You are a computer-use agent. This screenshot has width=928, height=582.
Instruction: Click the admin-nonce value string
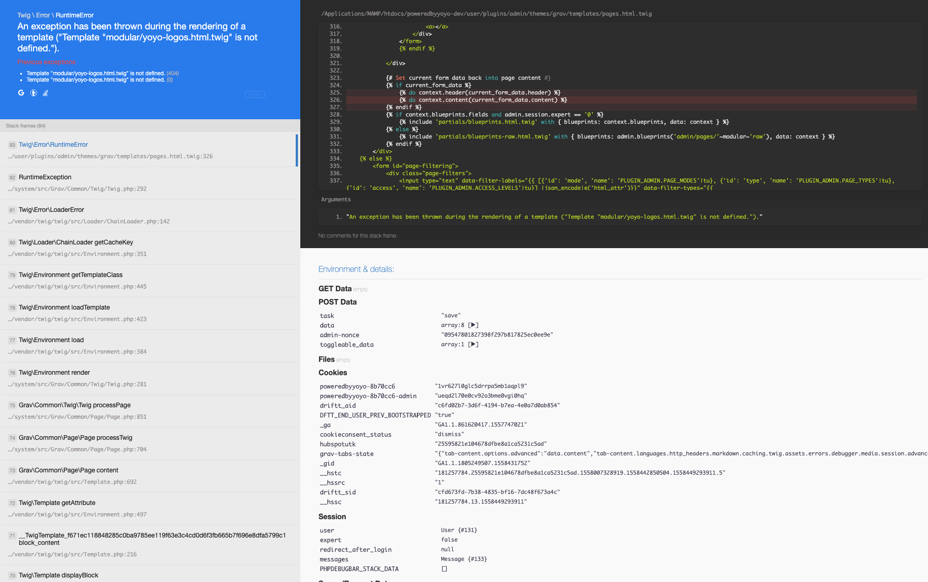tap(497, 335)
